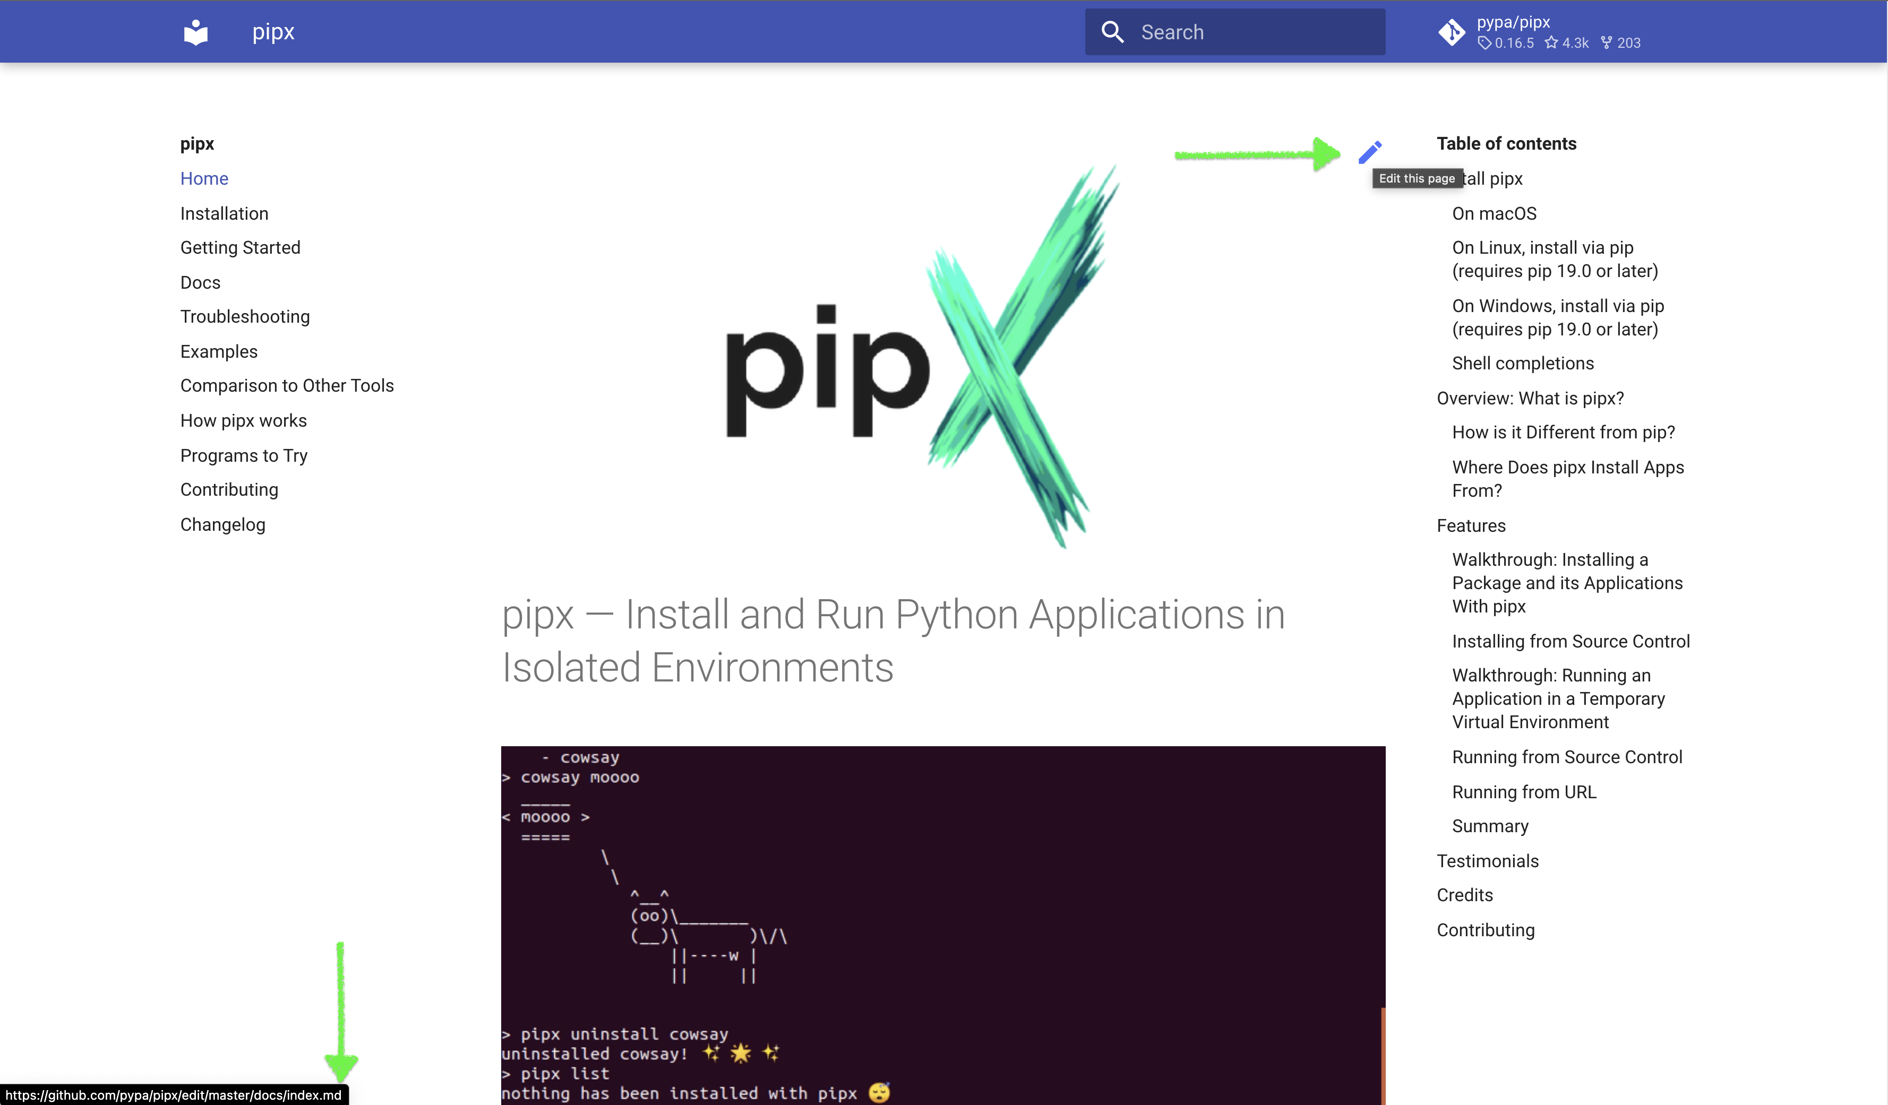Click into the Search input field
Viewport: 1888px width, 1105px height.
[x=1243, y=31]
